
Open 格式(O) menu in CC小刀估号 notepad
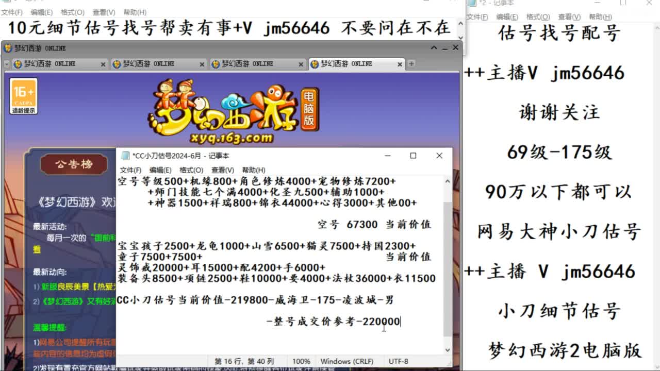(x=191, y=170)
